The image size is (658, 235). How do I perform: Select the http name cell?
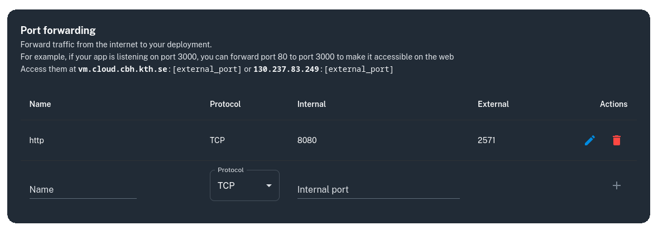(x=37, y=140)
